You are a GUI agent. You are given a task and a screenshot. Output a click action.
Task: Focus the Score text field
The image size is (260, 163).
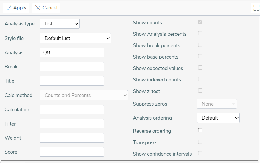pyautogui.click(x=72, y=152)
